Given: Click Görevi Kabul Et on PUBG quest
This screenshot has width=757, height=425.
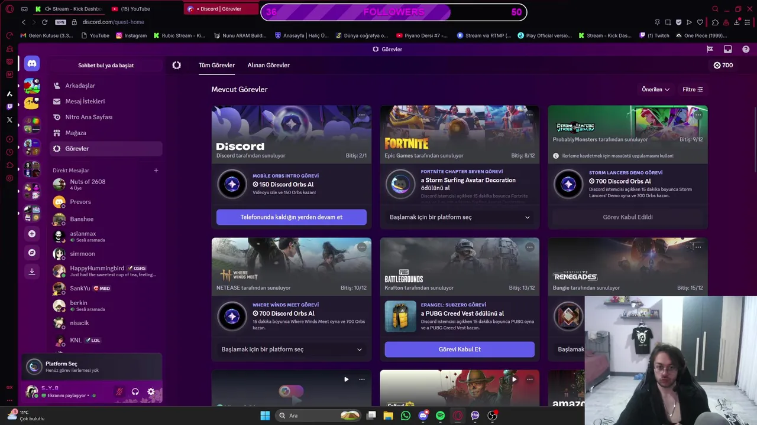Looking at the screenshot, I should click(460, 349).
